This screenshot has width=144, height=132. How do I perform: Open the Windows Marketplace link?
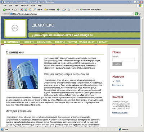(x=90, y=10)
